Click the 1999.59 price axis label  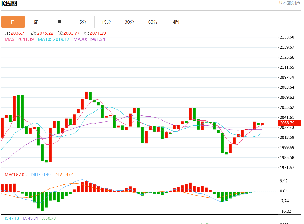tap(287, 148)
